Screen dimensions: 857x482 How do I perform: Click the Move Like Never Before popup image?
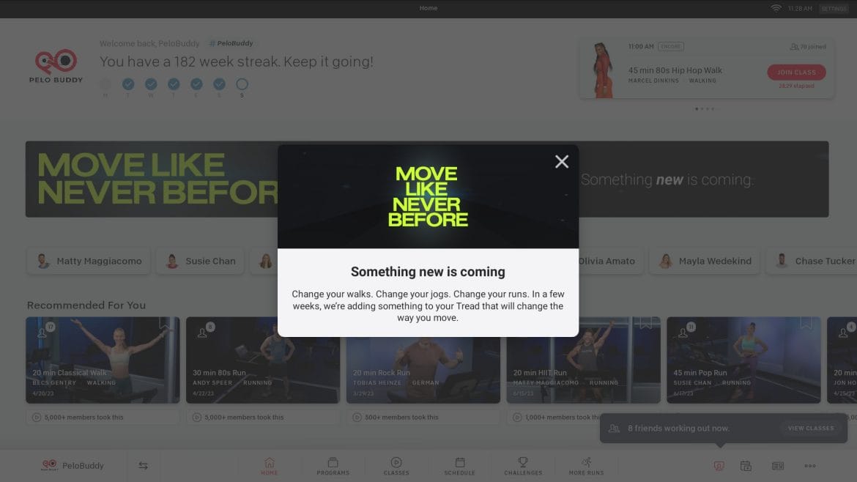coord(428,197)
